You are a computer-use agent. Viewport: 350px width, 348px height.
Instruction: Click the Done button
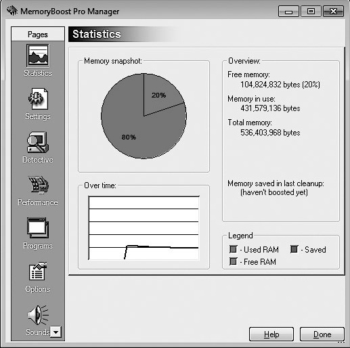click(322, 334)
